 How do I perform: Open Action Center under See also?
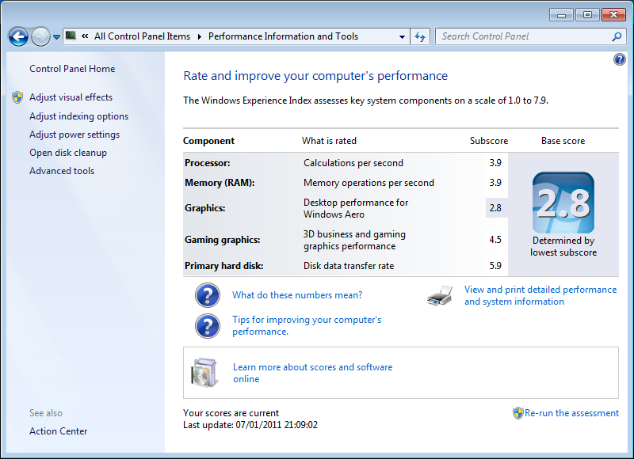58,431
